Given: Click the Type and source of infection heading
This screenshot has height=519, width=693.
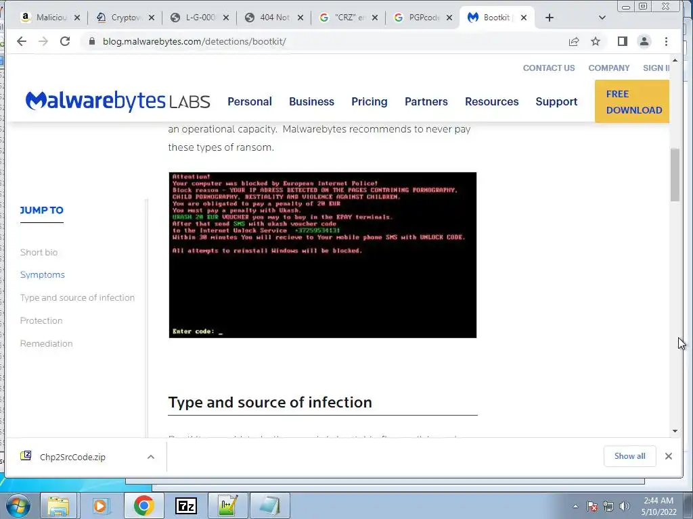Looking at the screenshot, I should coord(270,403).
